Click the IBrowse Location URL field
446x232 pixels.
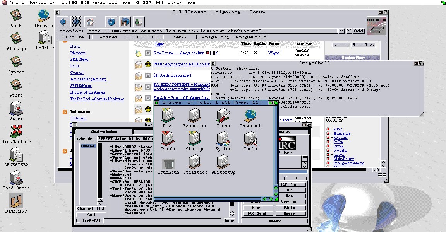tap(213, 31)
